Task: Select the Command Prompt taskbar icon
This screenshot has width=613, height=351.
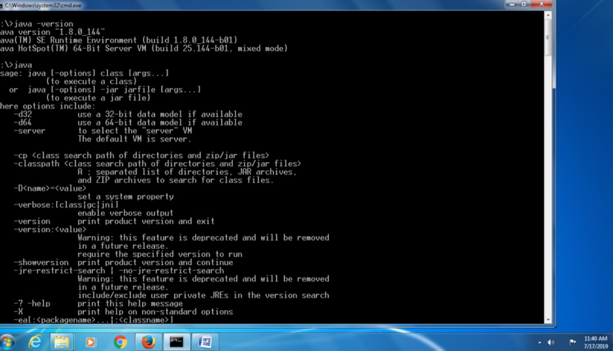Action: point(176,341)
